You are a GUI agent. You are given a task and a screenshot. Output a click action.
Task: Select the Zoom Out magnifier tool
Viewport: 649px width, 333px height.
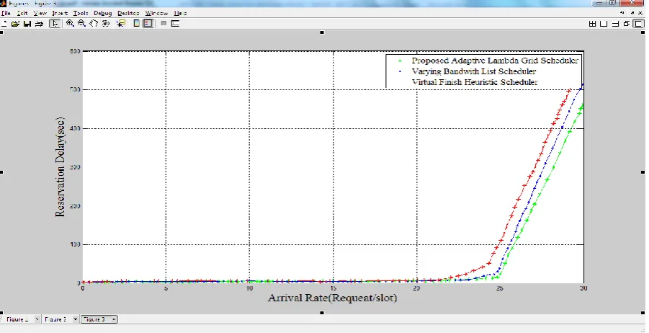pos(81,24)
